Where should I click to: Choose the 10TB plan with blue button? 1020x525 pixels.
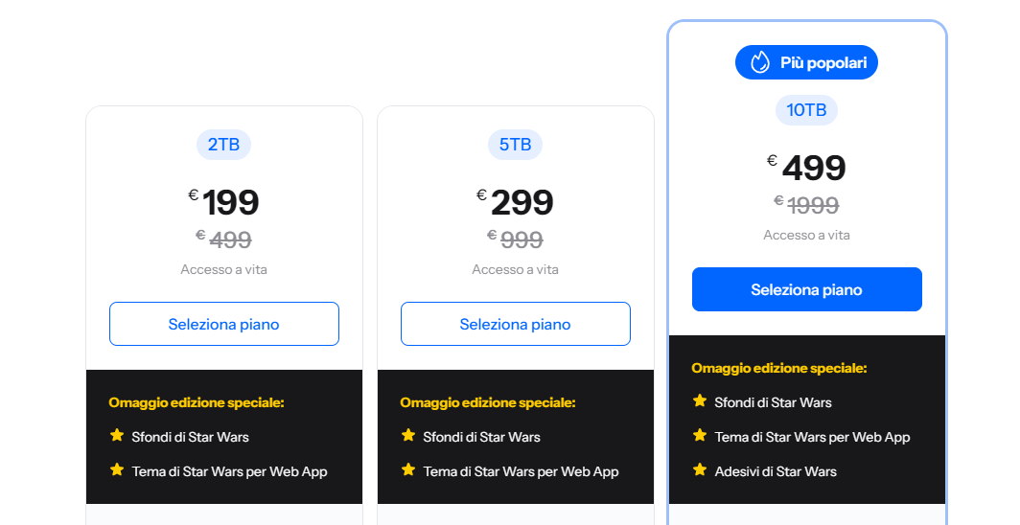[807, 289]
